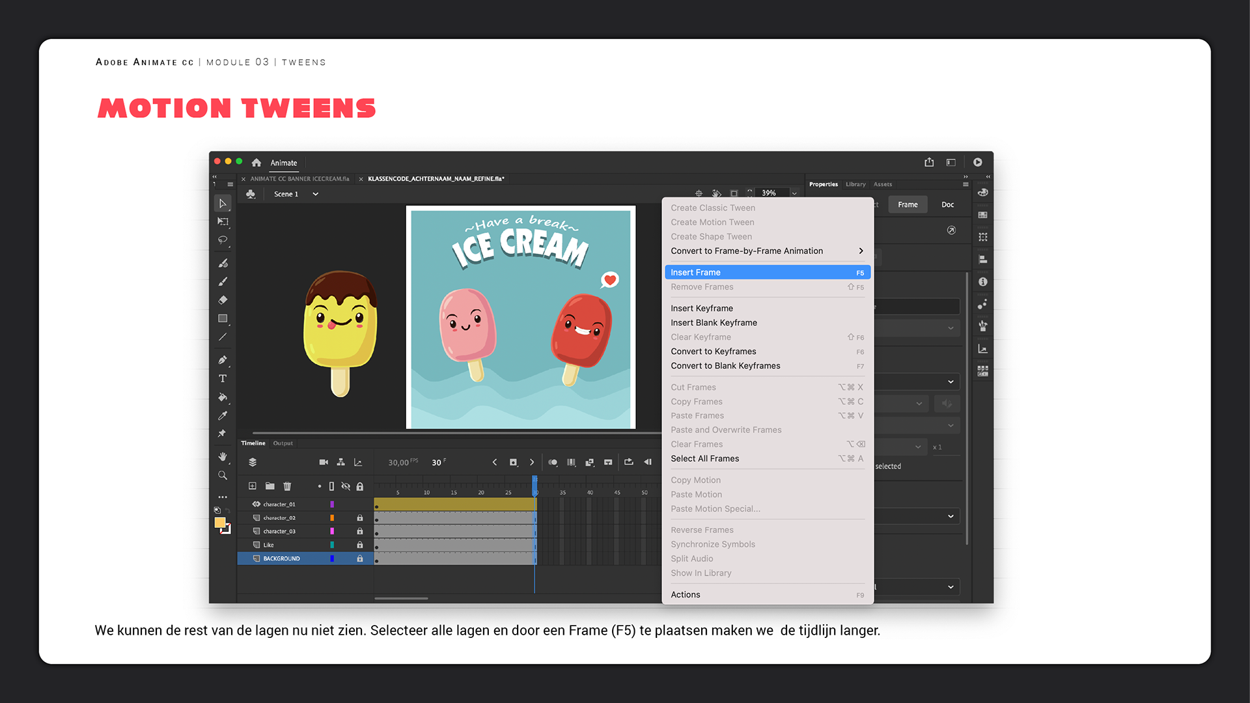Image resolution: width=1250 pixels, height=703 pixels.
Task: Select the Zoom magnifier tool
Action: [223, 475]
